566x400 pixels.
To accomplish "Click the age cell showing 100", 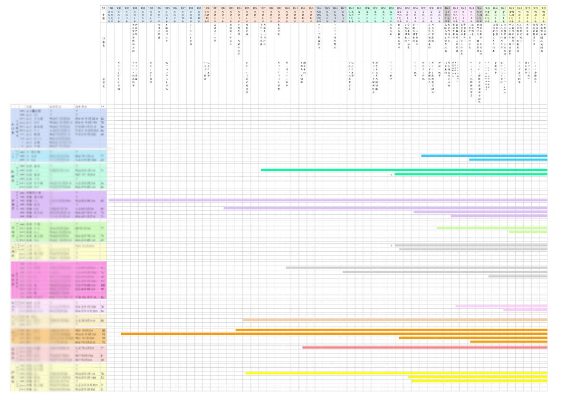I will 103,286.
